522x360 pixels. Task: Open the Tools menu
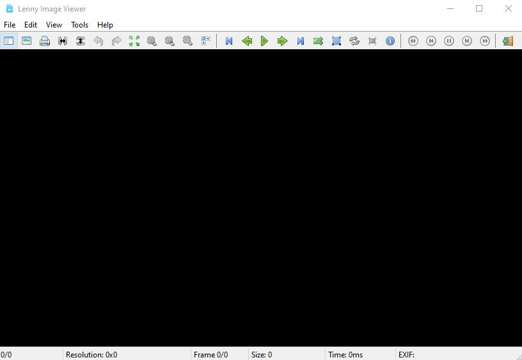tap(79, 25)
